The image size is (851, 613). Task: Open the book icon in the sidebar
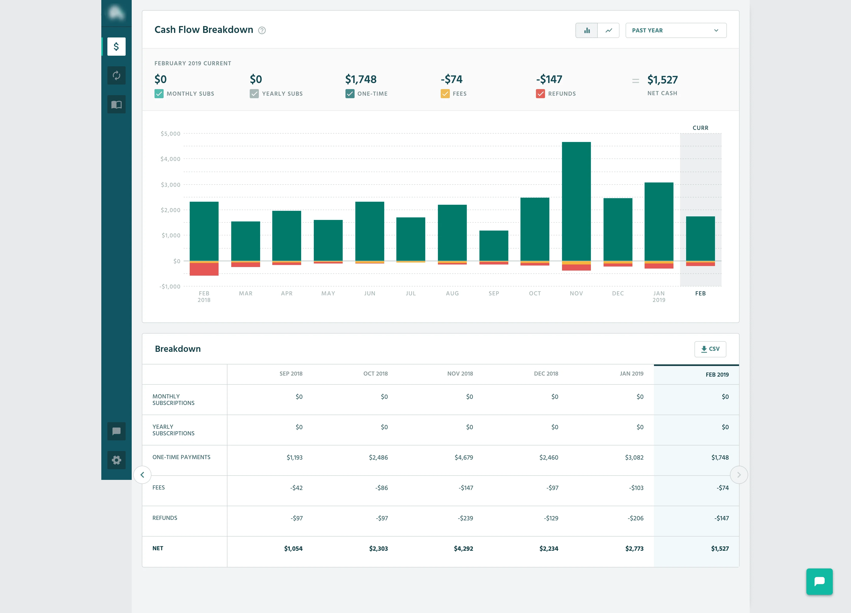click(x=116, y=105)
